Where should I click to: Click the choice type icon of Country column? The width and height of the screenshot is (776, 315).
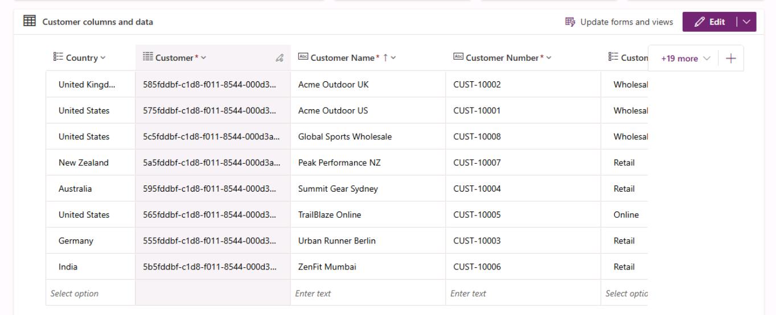point(55,57)
